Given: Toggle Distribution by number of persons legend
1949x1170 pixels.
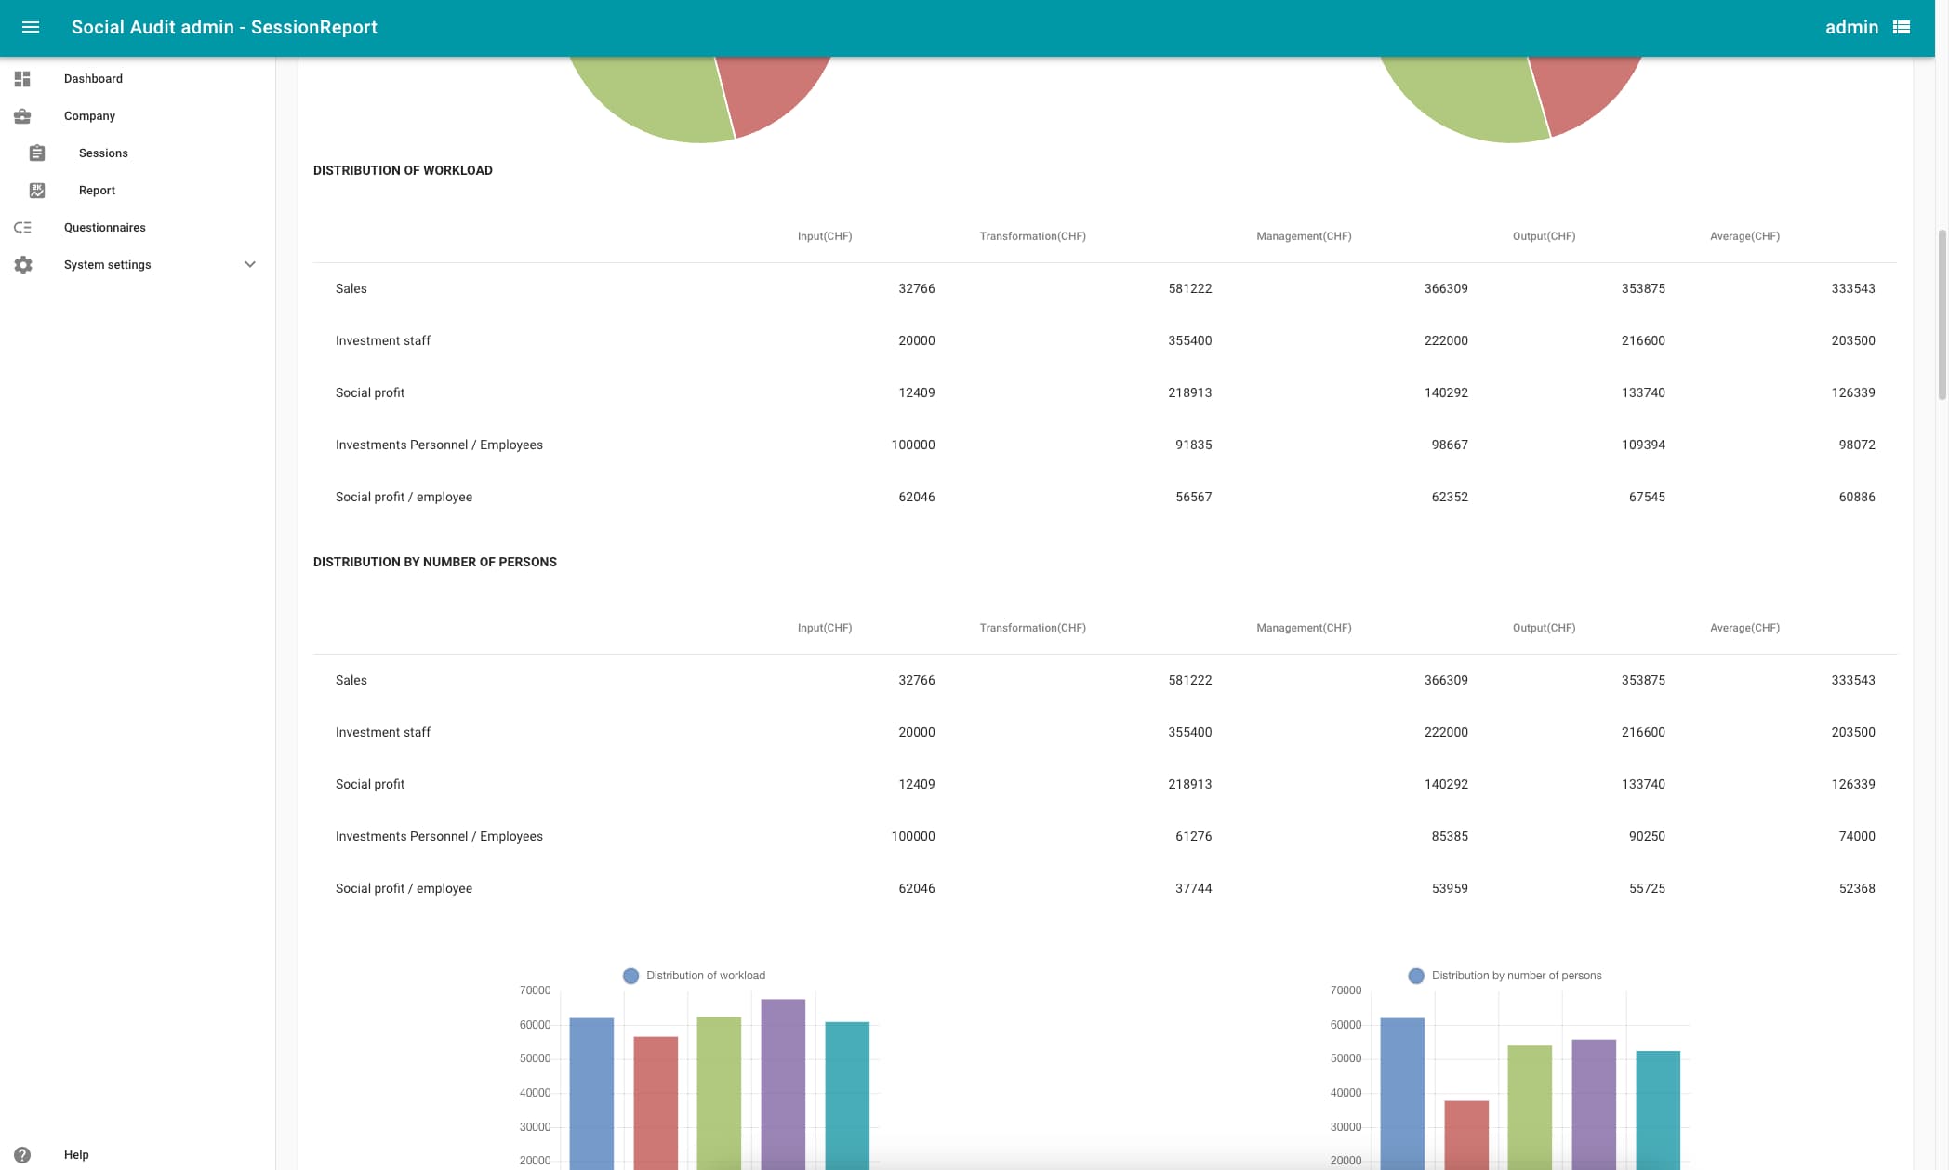Looking at the screenshot, I should (x=1505, y=976).
